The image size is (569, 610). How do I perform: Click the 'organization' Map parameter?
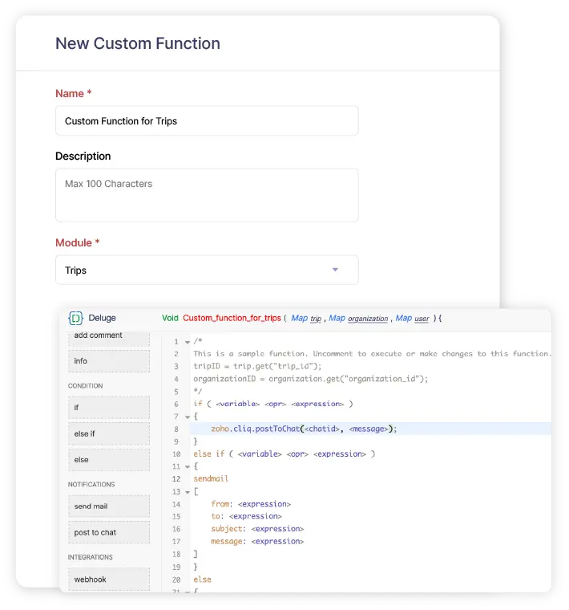[x=368, y=319]
